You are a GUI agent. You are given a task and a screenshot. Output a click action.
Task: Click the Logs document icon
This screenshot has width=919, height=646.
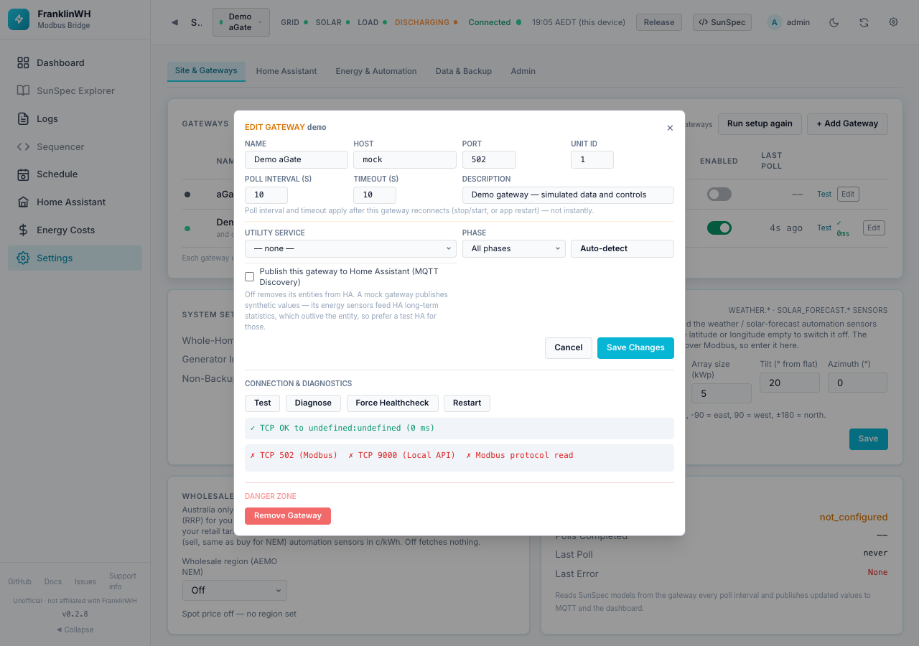[x=23, y=119]
